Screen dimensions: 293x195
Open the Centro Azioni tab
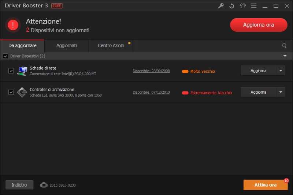tap(111, 46)
